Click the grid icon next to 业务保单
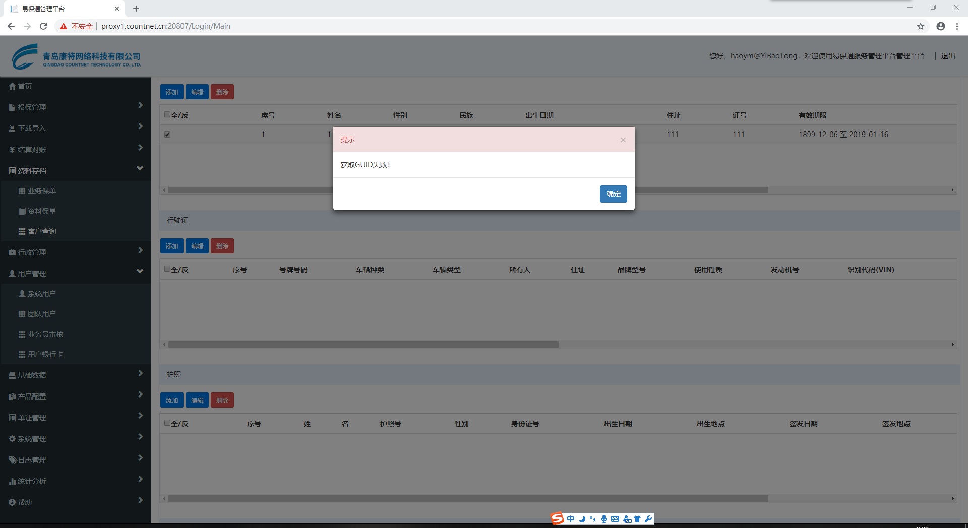The width and height of the screenshot is (968, 528). [x=22, y=191]
